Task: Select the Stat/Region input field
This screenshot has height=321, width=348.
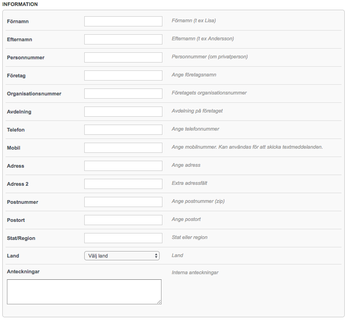Action: [123, 238]
